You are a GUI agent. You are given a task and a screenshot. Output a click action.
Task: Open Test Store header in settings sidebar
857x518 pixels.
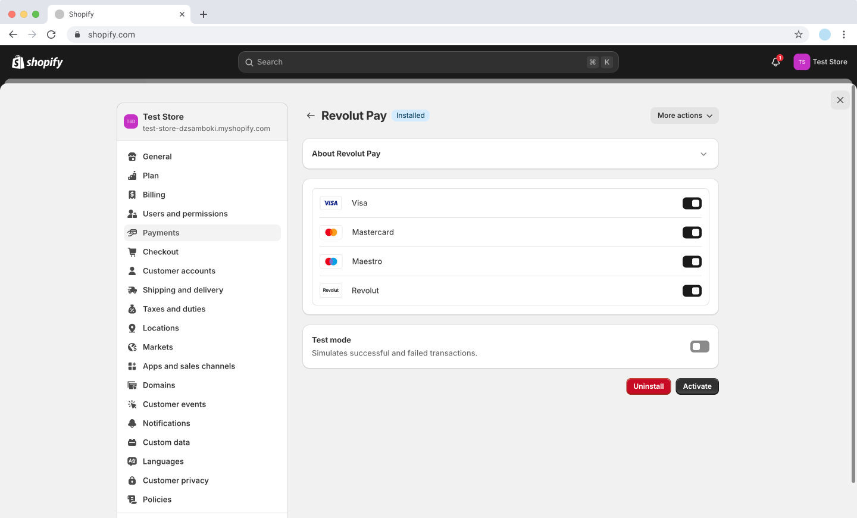202,122
